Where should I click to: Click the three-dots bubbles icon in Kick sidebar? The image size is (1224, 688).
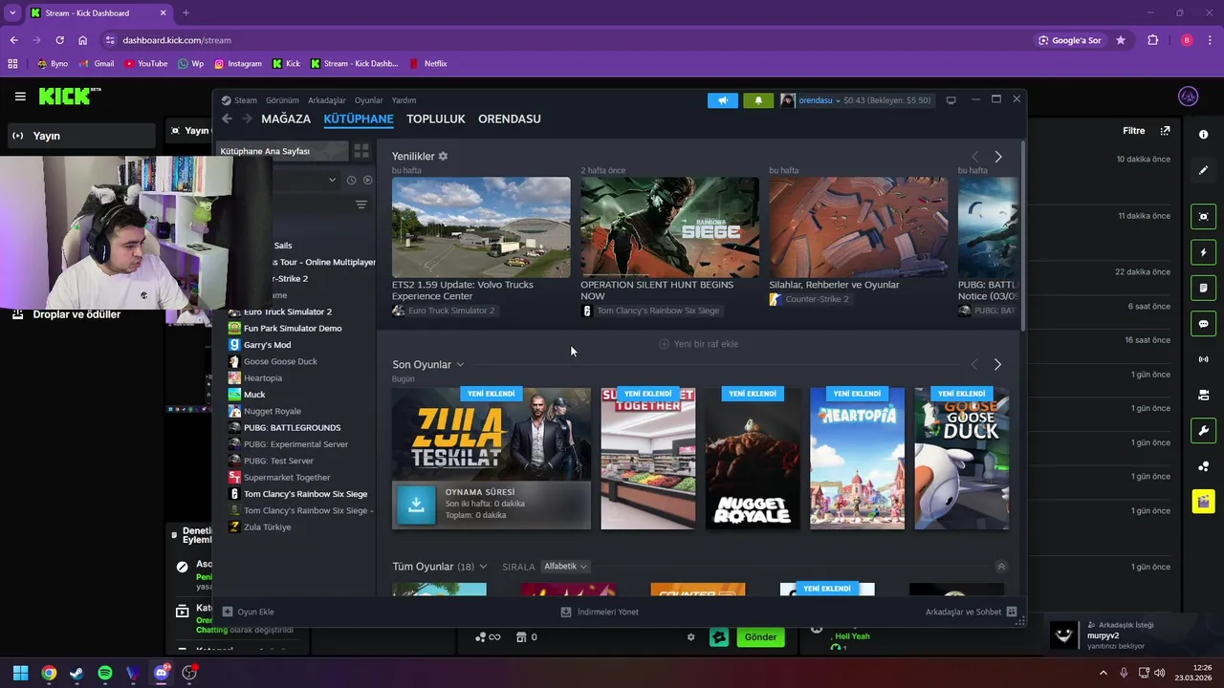point(1203,466)
